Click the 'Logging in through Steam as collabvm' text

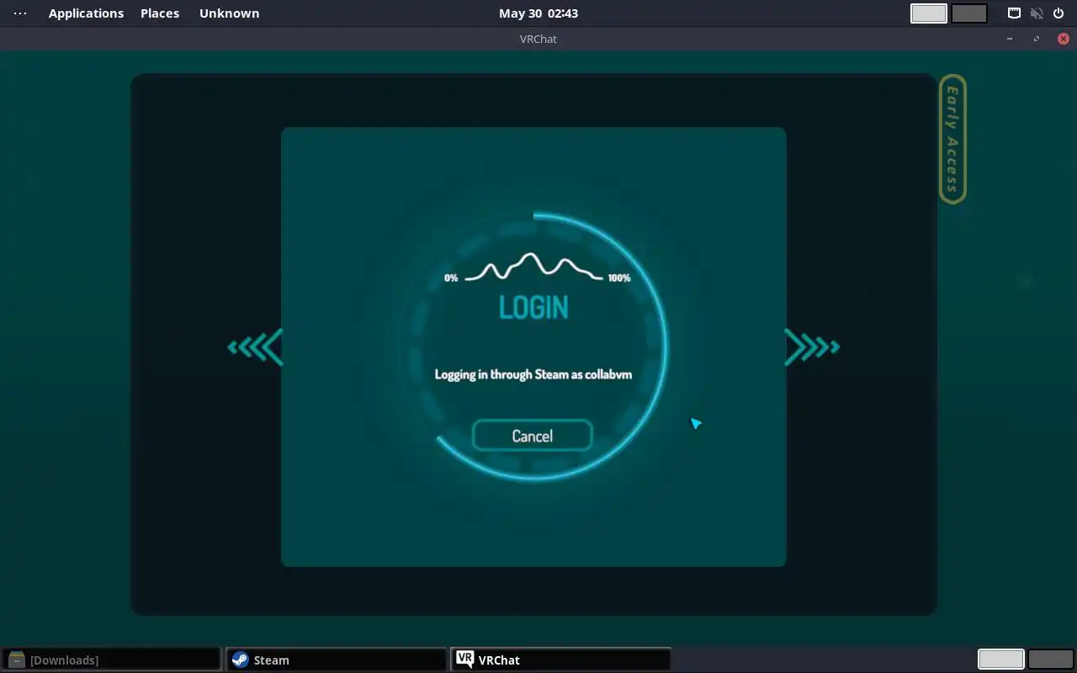coord(533,374)
